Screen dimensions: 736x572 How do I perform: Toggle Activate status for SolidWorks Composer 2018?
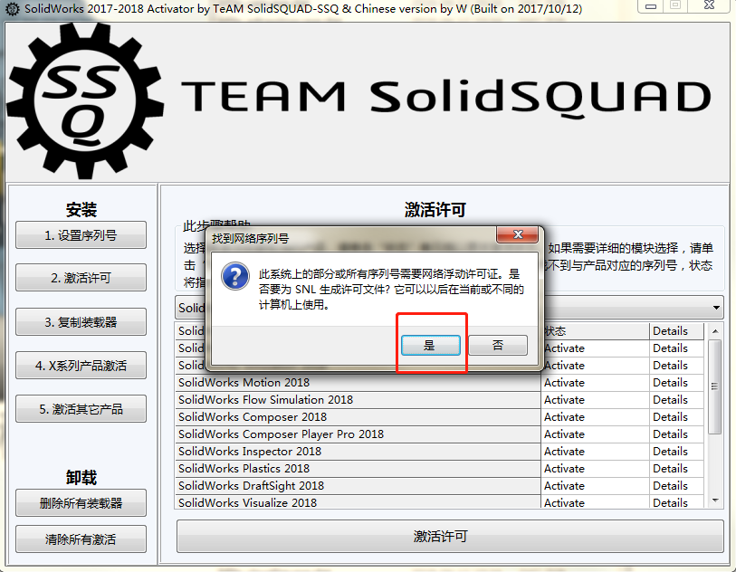click(595, 416)
